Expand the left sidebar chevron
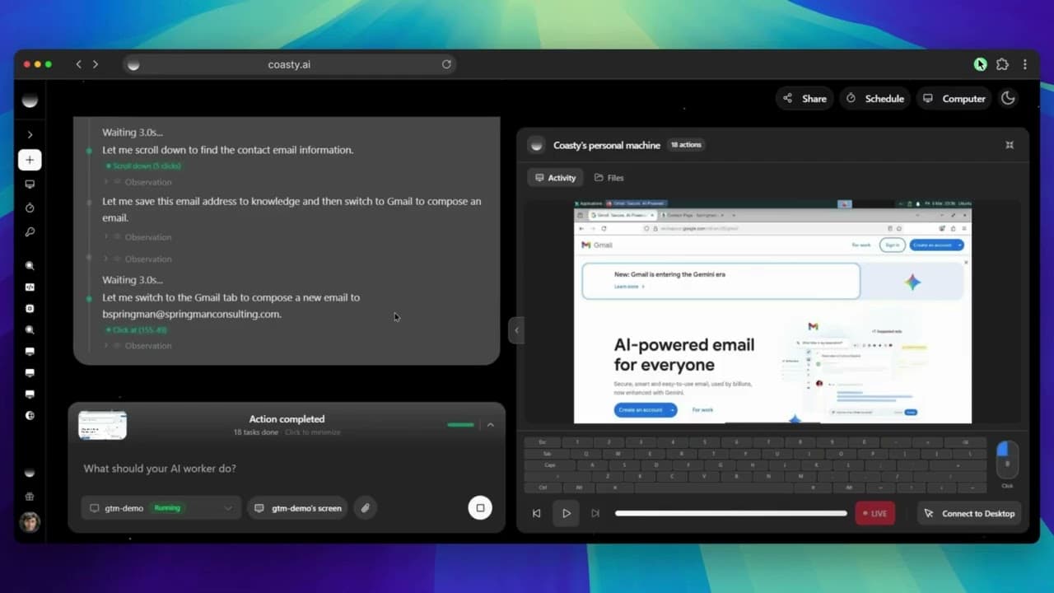Viewport: 1054px width, 593px height. (x=30, y=134)
